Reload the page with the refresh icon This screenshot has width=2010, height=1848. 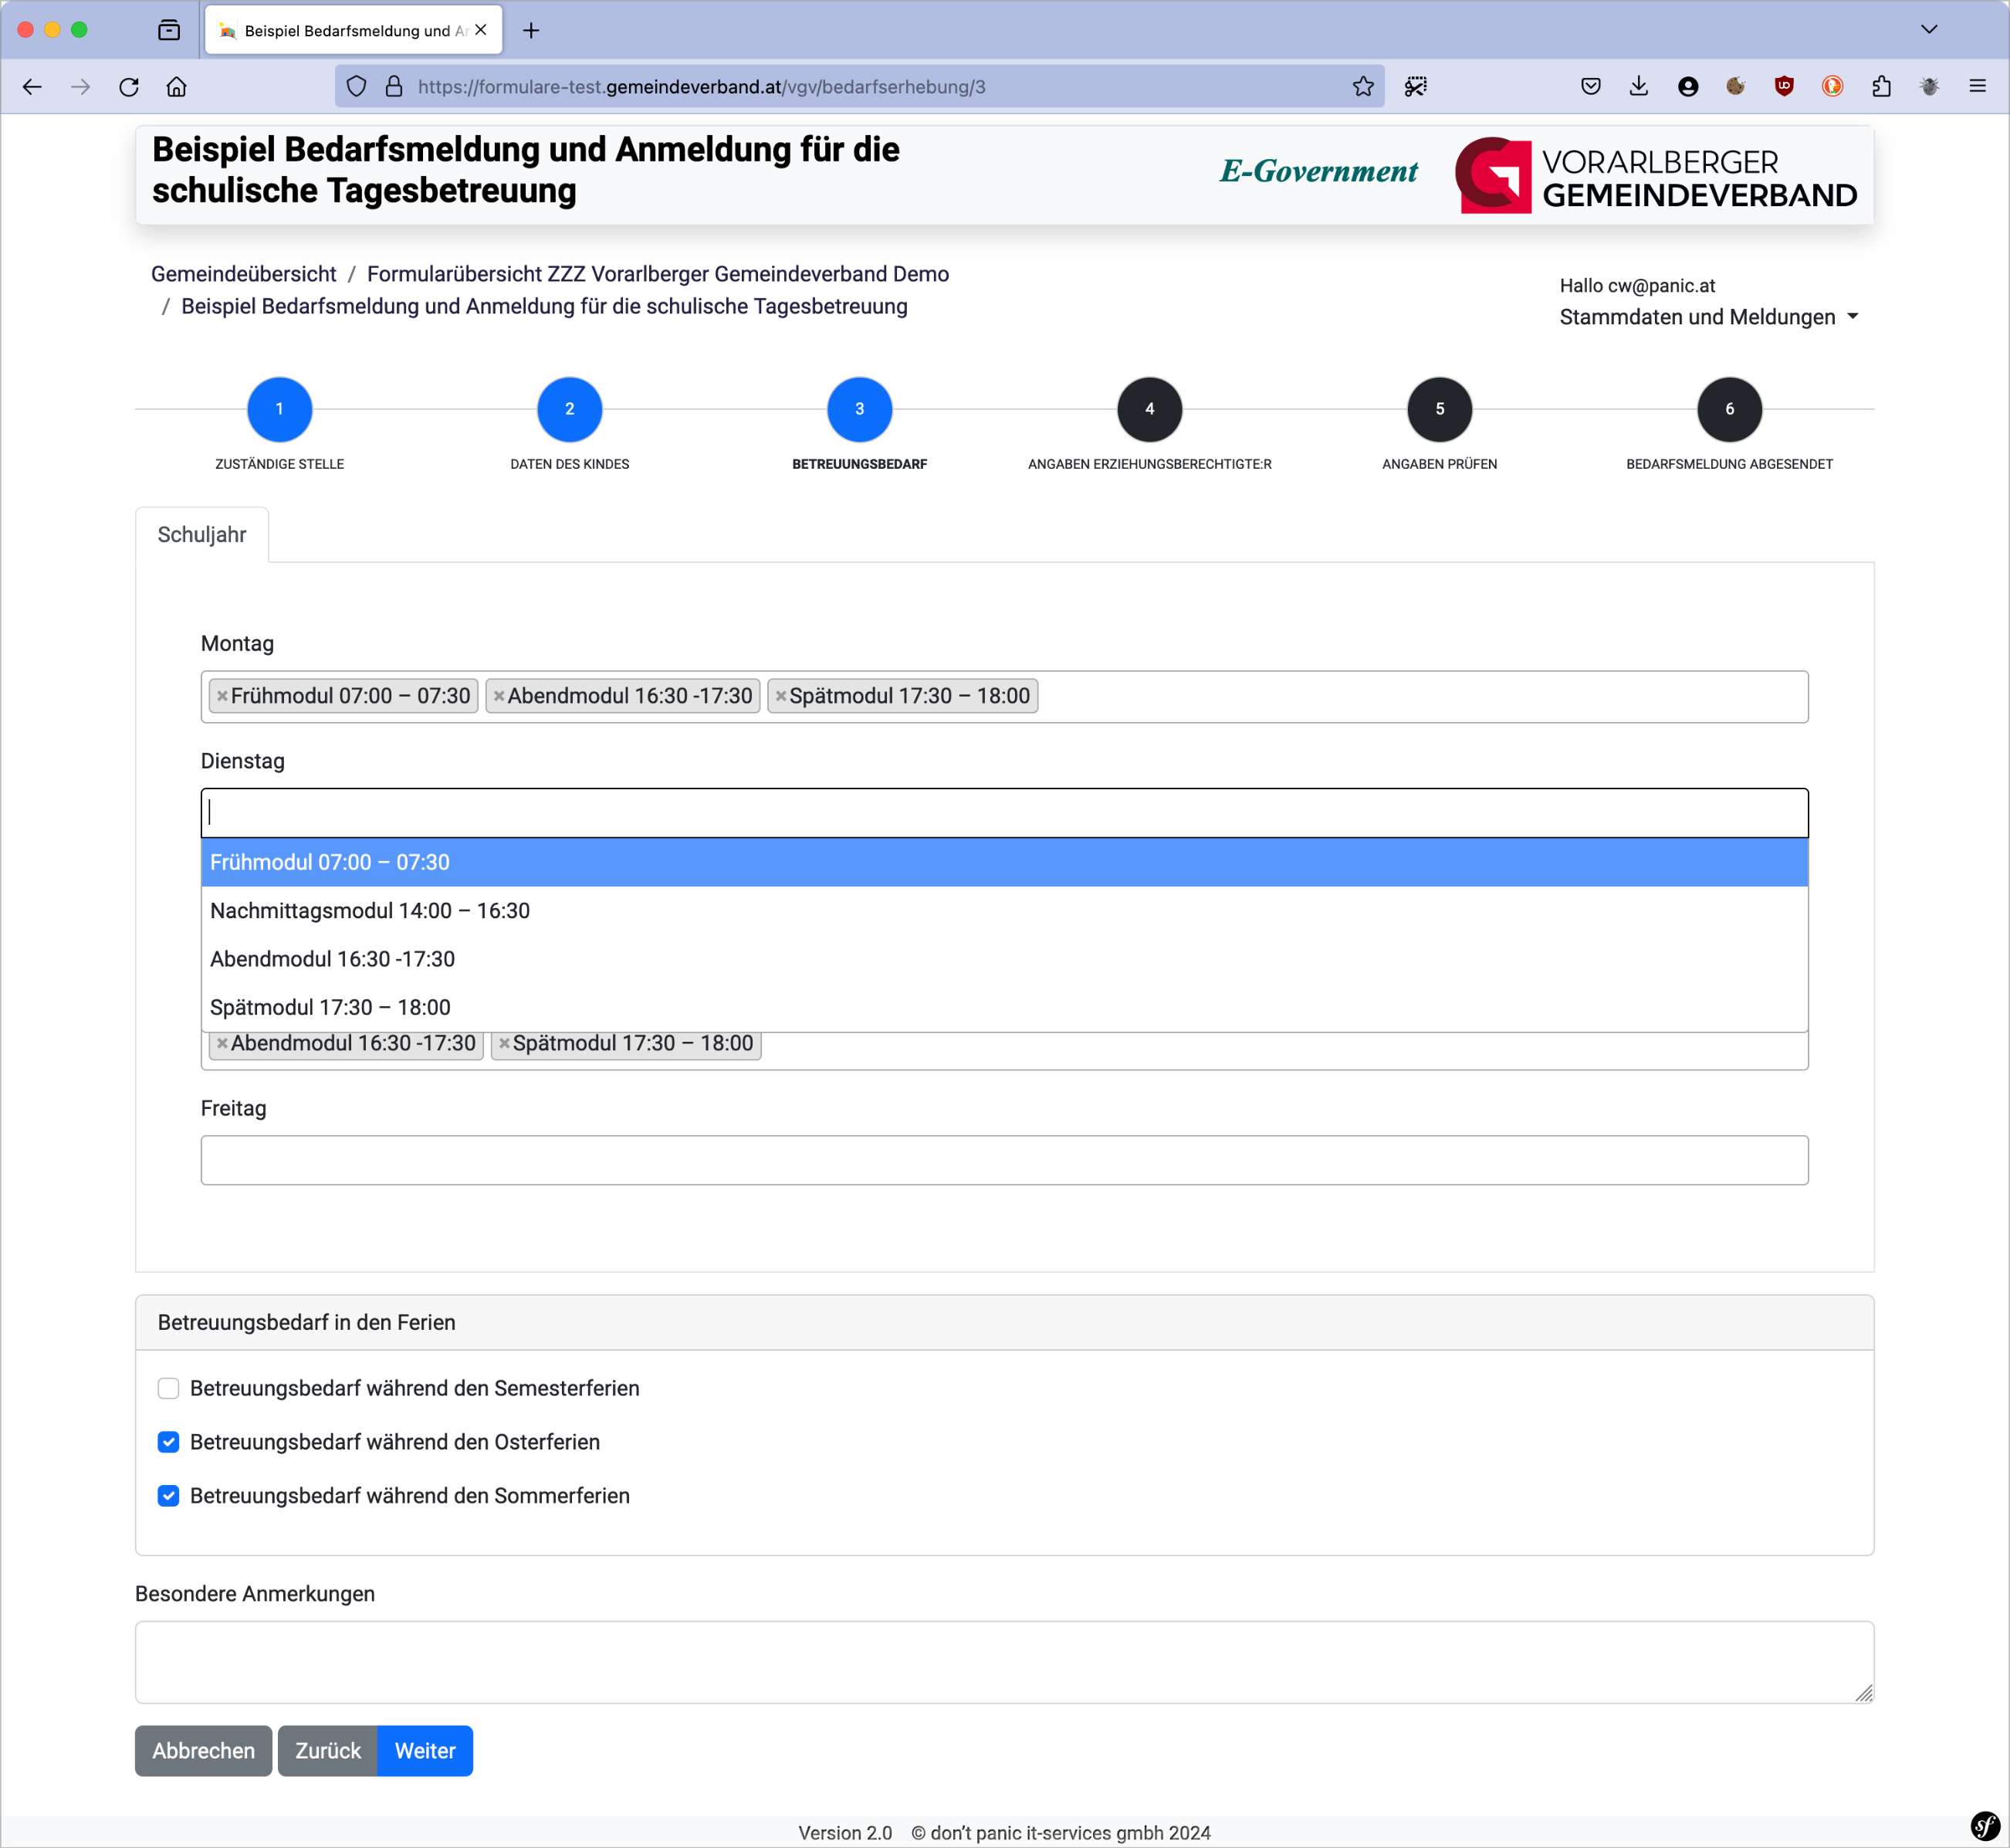point(129,87)
